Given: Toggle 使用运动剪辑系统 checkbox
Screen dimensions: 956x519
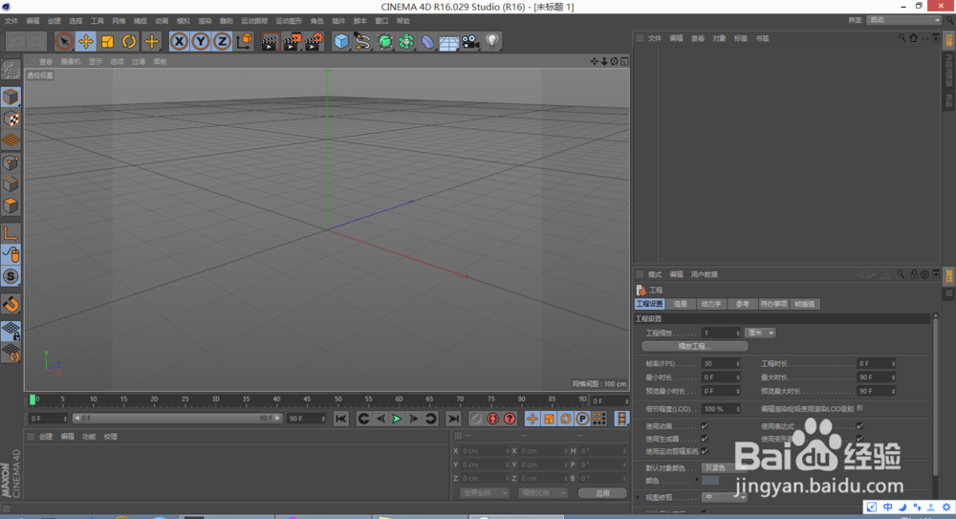Looking at the screenshot, I should [x=705, y=451].
